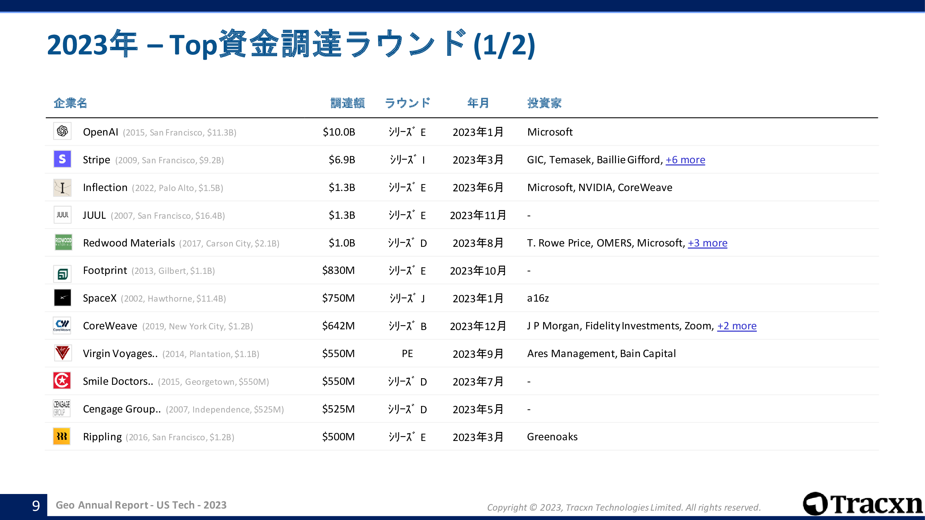925x520 pixels.
Task: Select the 年月 column header
Action: click(478, 103)
